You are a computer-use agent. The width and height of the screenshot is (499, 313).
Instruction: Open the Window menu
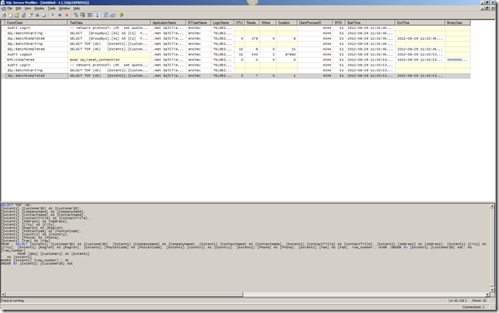pos(64,8)
